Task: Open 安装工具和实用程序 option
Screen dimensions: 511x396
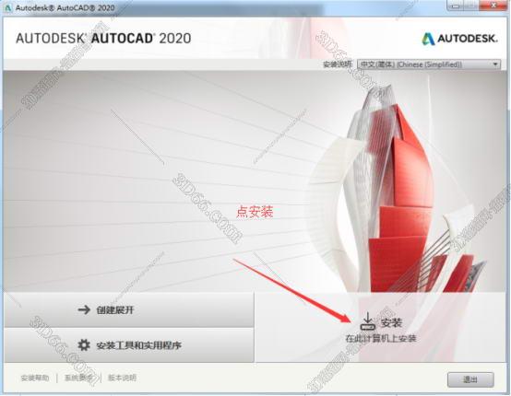Action: (x=129, y=345)
